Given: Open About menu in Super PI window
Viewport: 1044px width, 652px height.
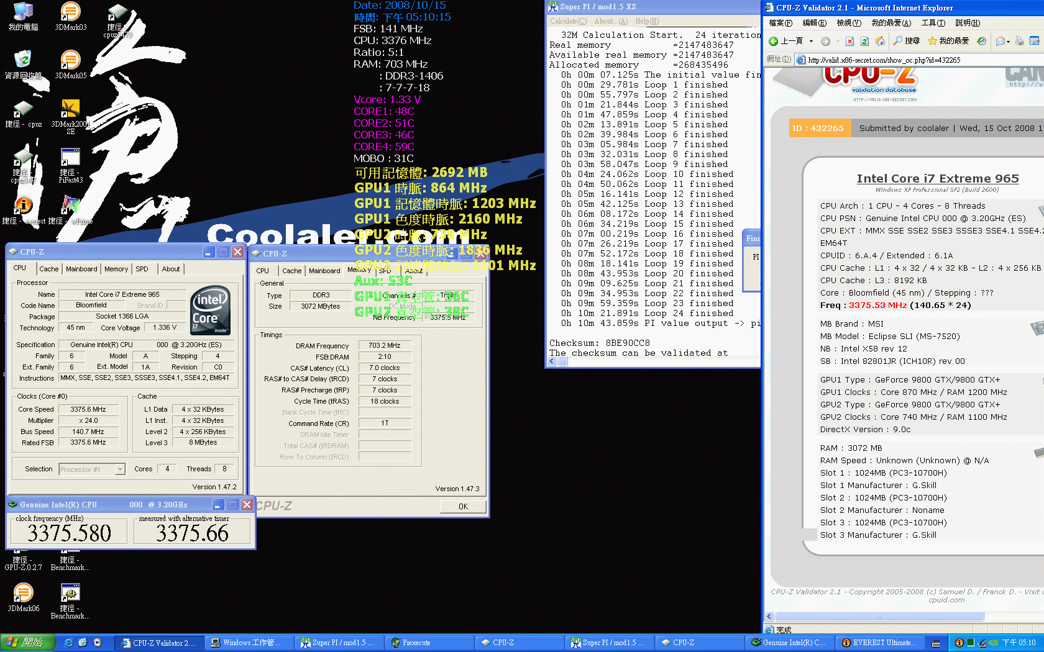Looking at the screenshot, I should [611, 21].
